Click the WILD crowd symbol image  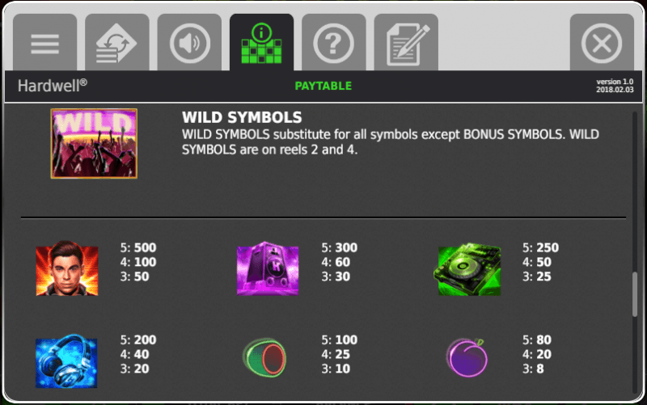[94, 144]
